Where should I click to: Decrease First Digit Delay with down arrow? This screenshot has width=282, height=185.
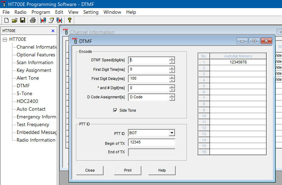[x=172, y=80]
